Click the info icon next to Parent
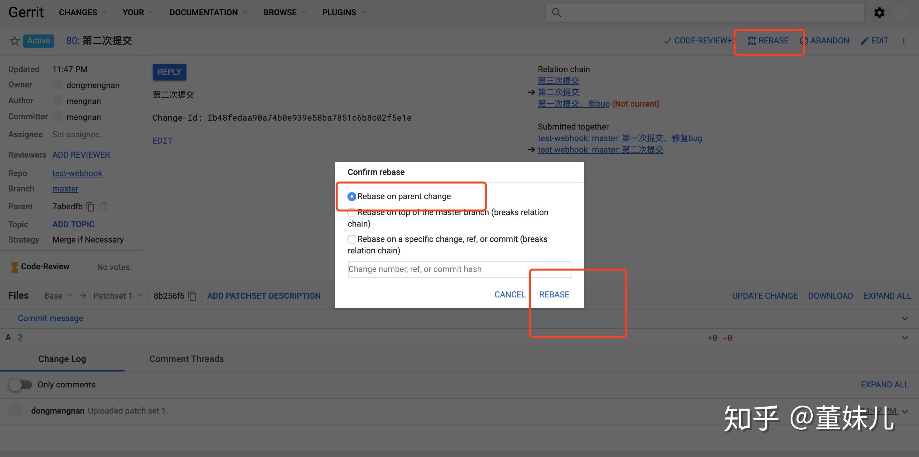Screen dimensions: 919x457 (104, 206)
